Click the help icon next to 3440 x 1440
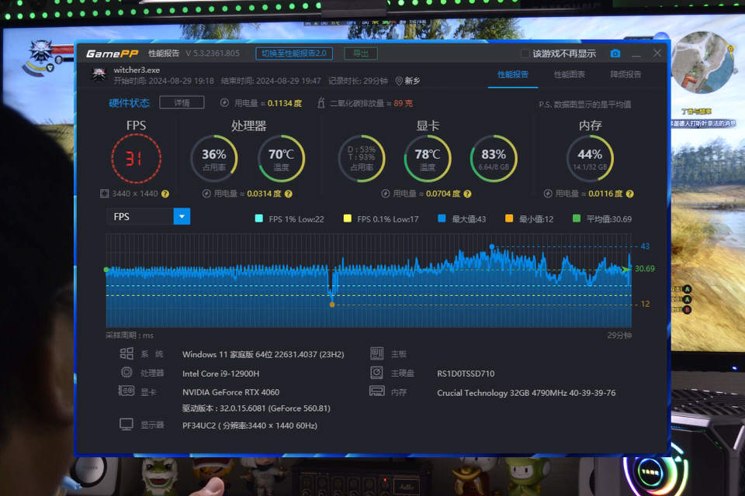 tap(165, 194)
